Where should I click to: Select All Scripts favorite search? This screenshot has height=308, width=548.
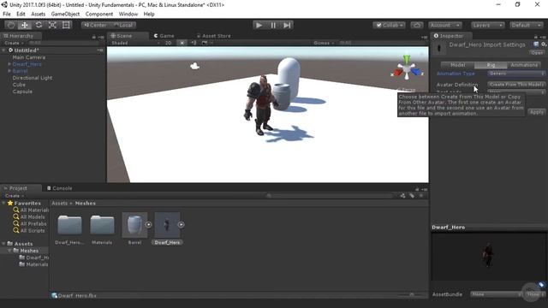pos(29,230)
